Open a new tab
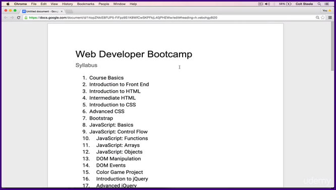 [x=70, y=12]
